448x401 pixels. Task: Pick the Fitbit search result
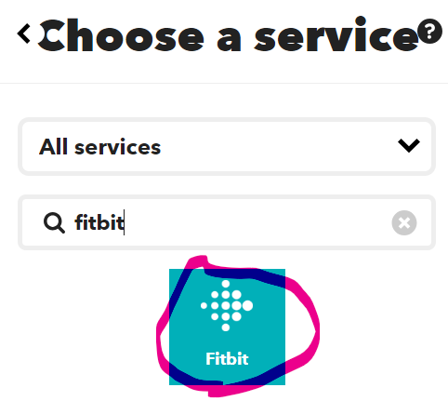227,327
